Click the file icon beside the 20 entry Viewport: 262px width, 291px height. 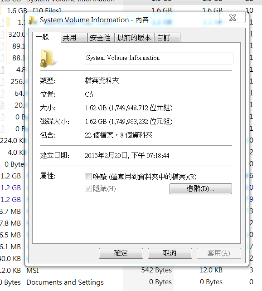click(x=2, y=105)
